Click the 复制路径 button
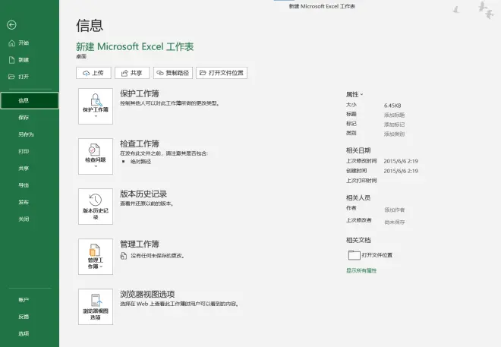Screen dimensions: 501x347 pos(173,73)
